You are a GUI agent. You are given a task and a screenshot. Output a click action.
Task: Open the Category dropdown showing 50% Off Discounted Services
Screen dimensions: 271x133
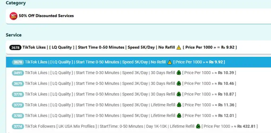point(138,16)
